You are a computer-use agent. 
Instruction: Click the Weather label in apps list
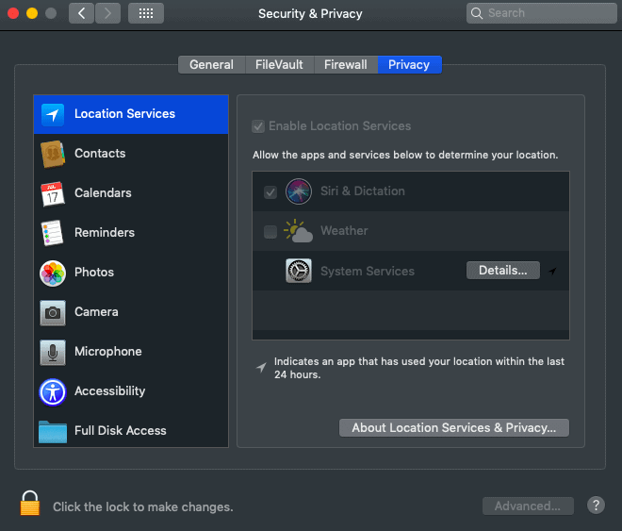pyautogui.click(x=344, y=230)
